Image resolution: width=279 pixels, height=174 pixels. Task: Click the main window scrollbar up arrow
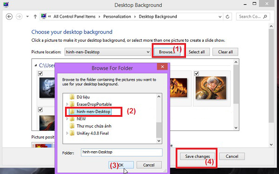271,26
